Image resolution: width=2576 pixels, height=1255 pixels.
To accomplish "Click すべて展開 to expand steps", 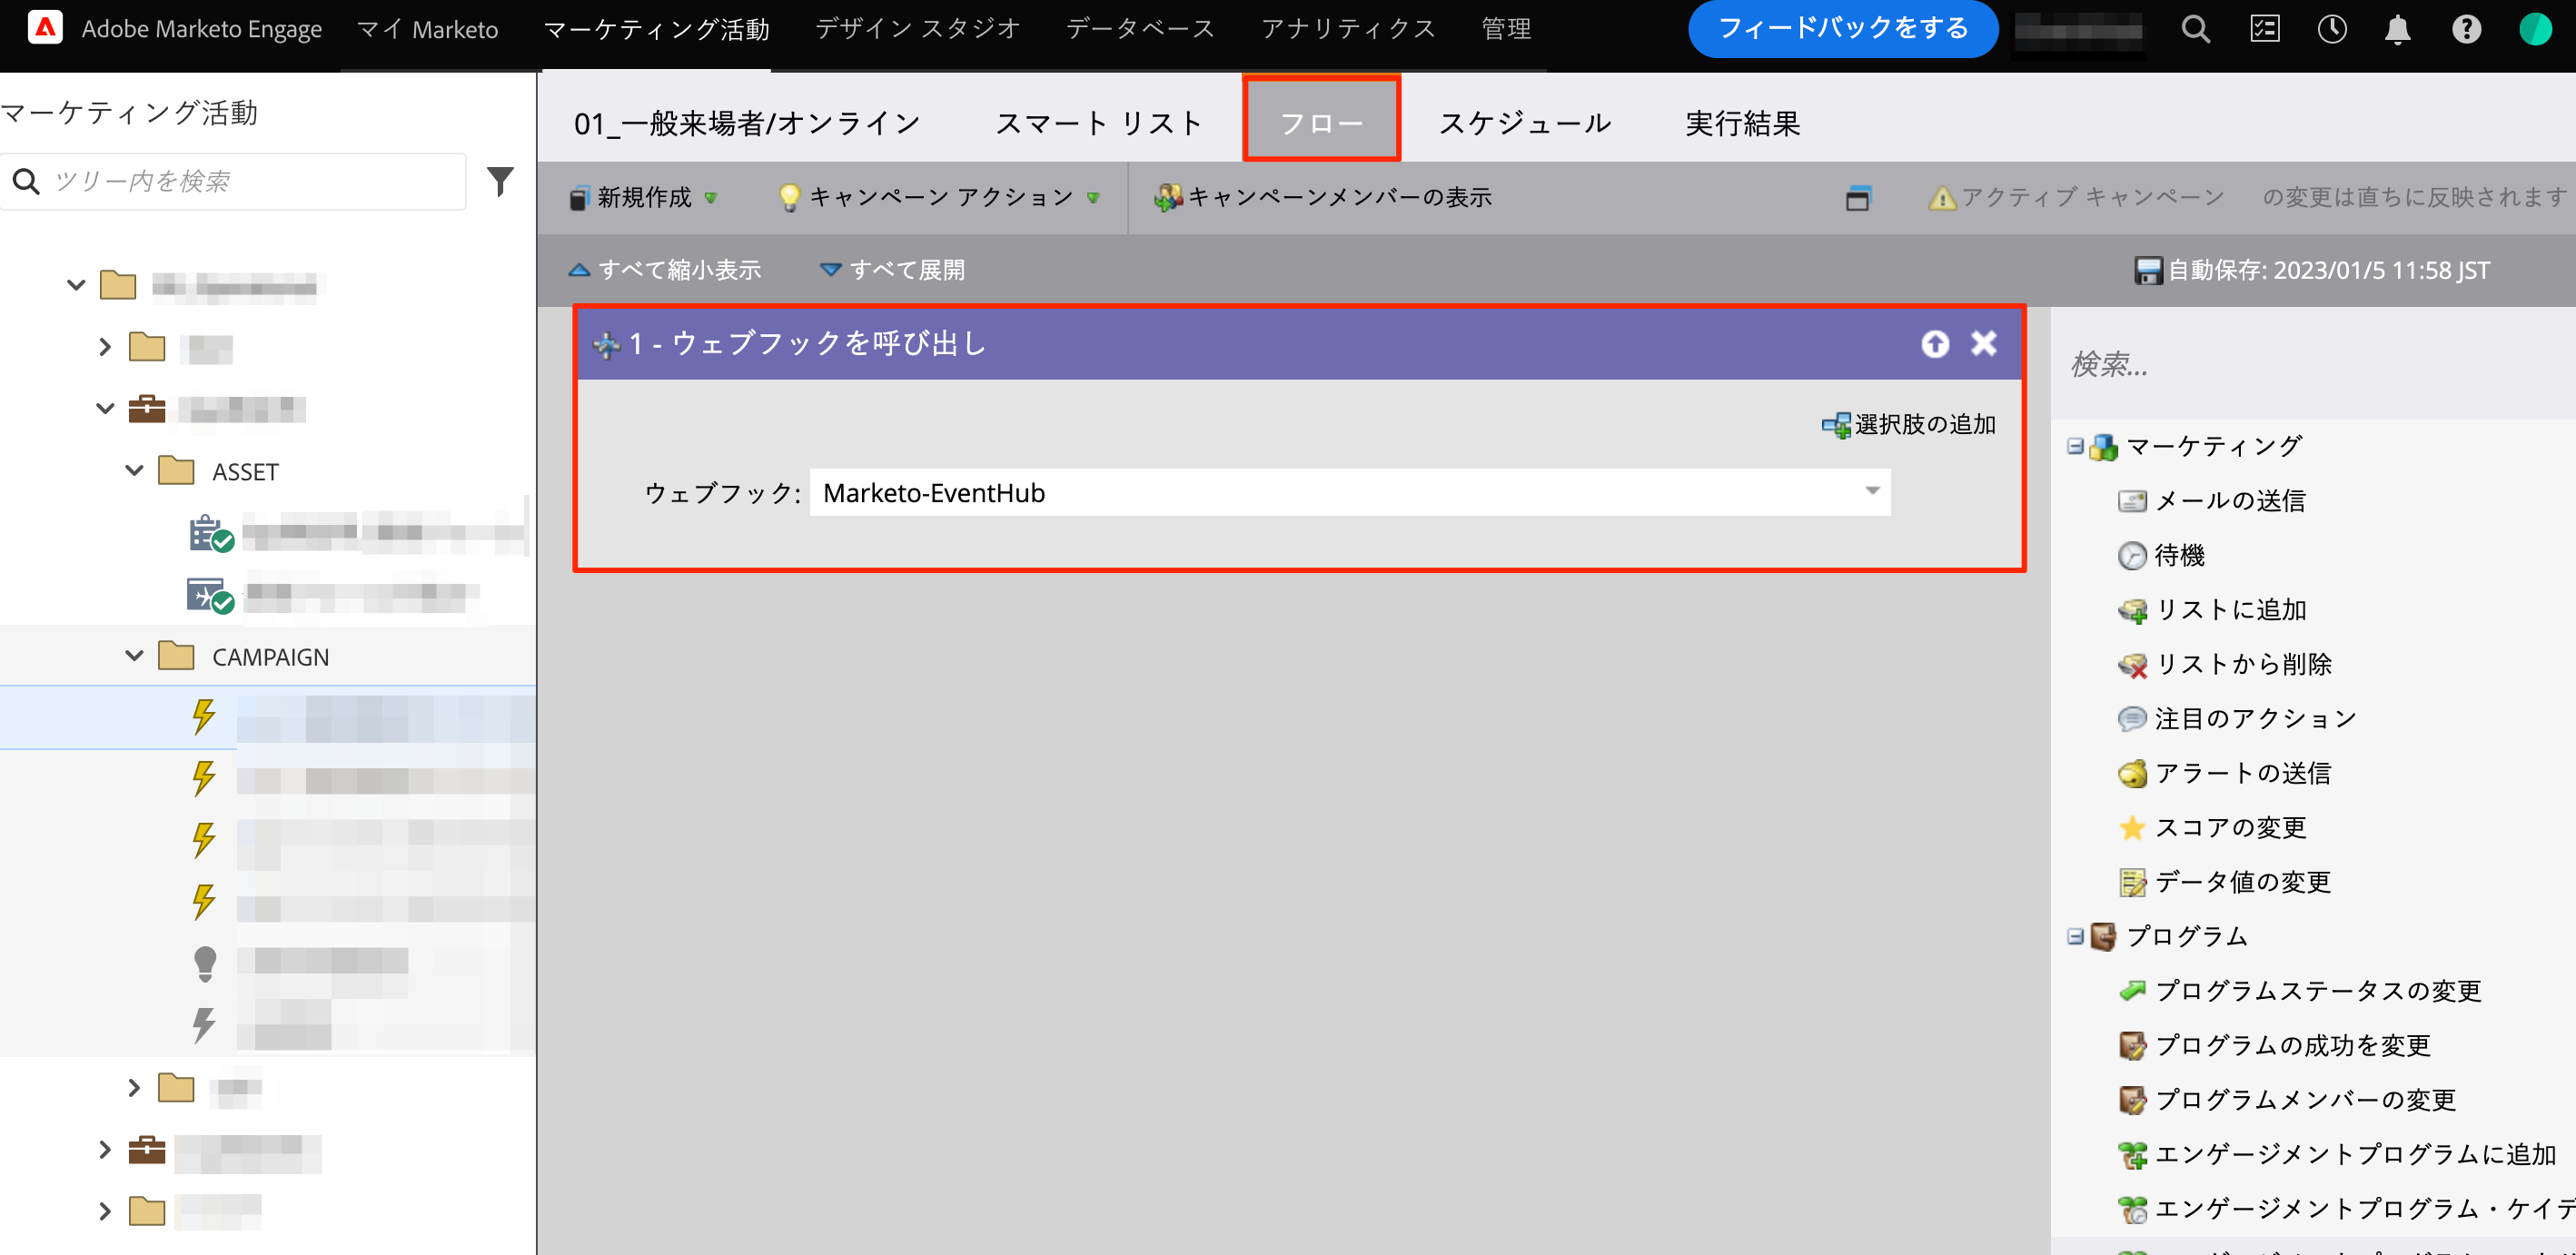I will point(892,270).
